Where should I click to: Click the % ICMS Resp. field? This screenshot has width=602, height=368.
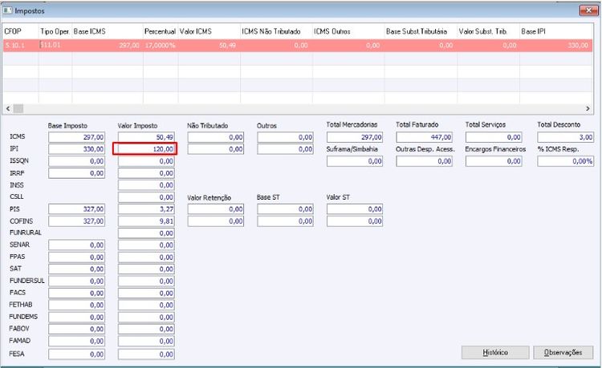pyautogui.click(x=566, y=161)
